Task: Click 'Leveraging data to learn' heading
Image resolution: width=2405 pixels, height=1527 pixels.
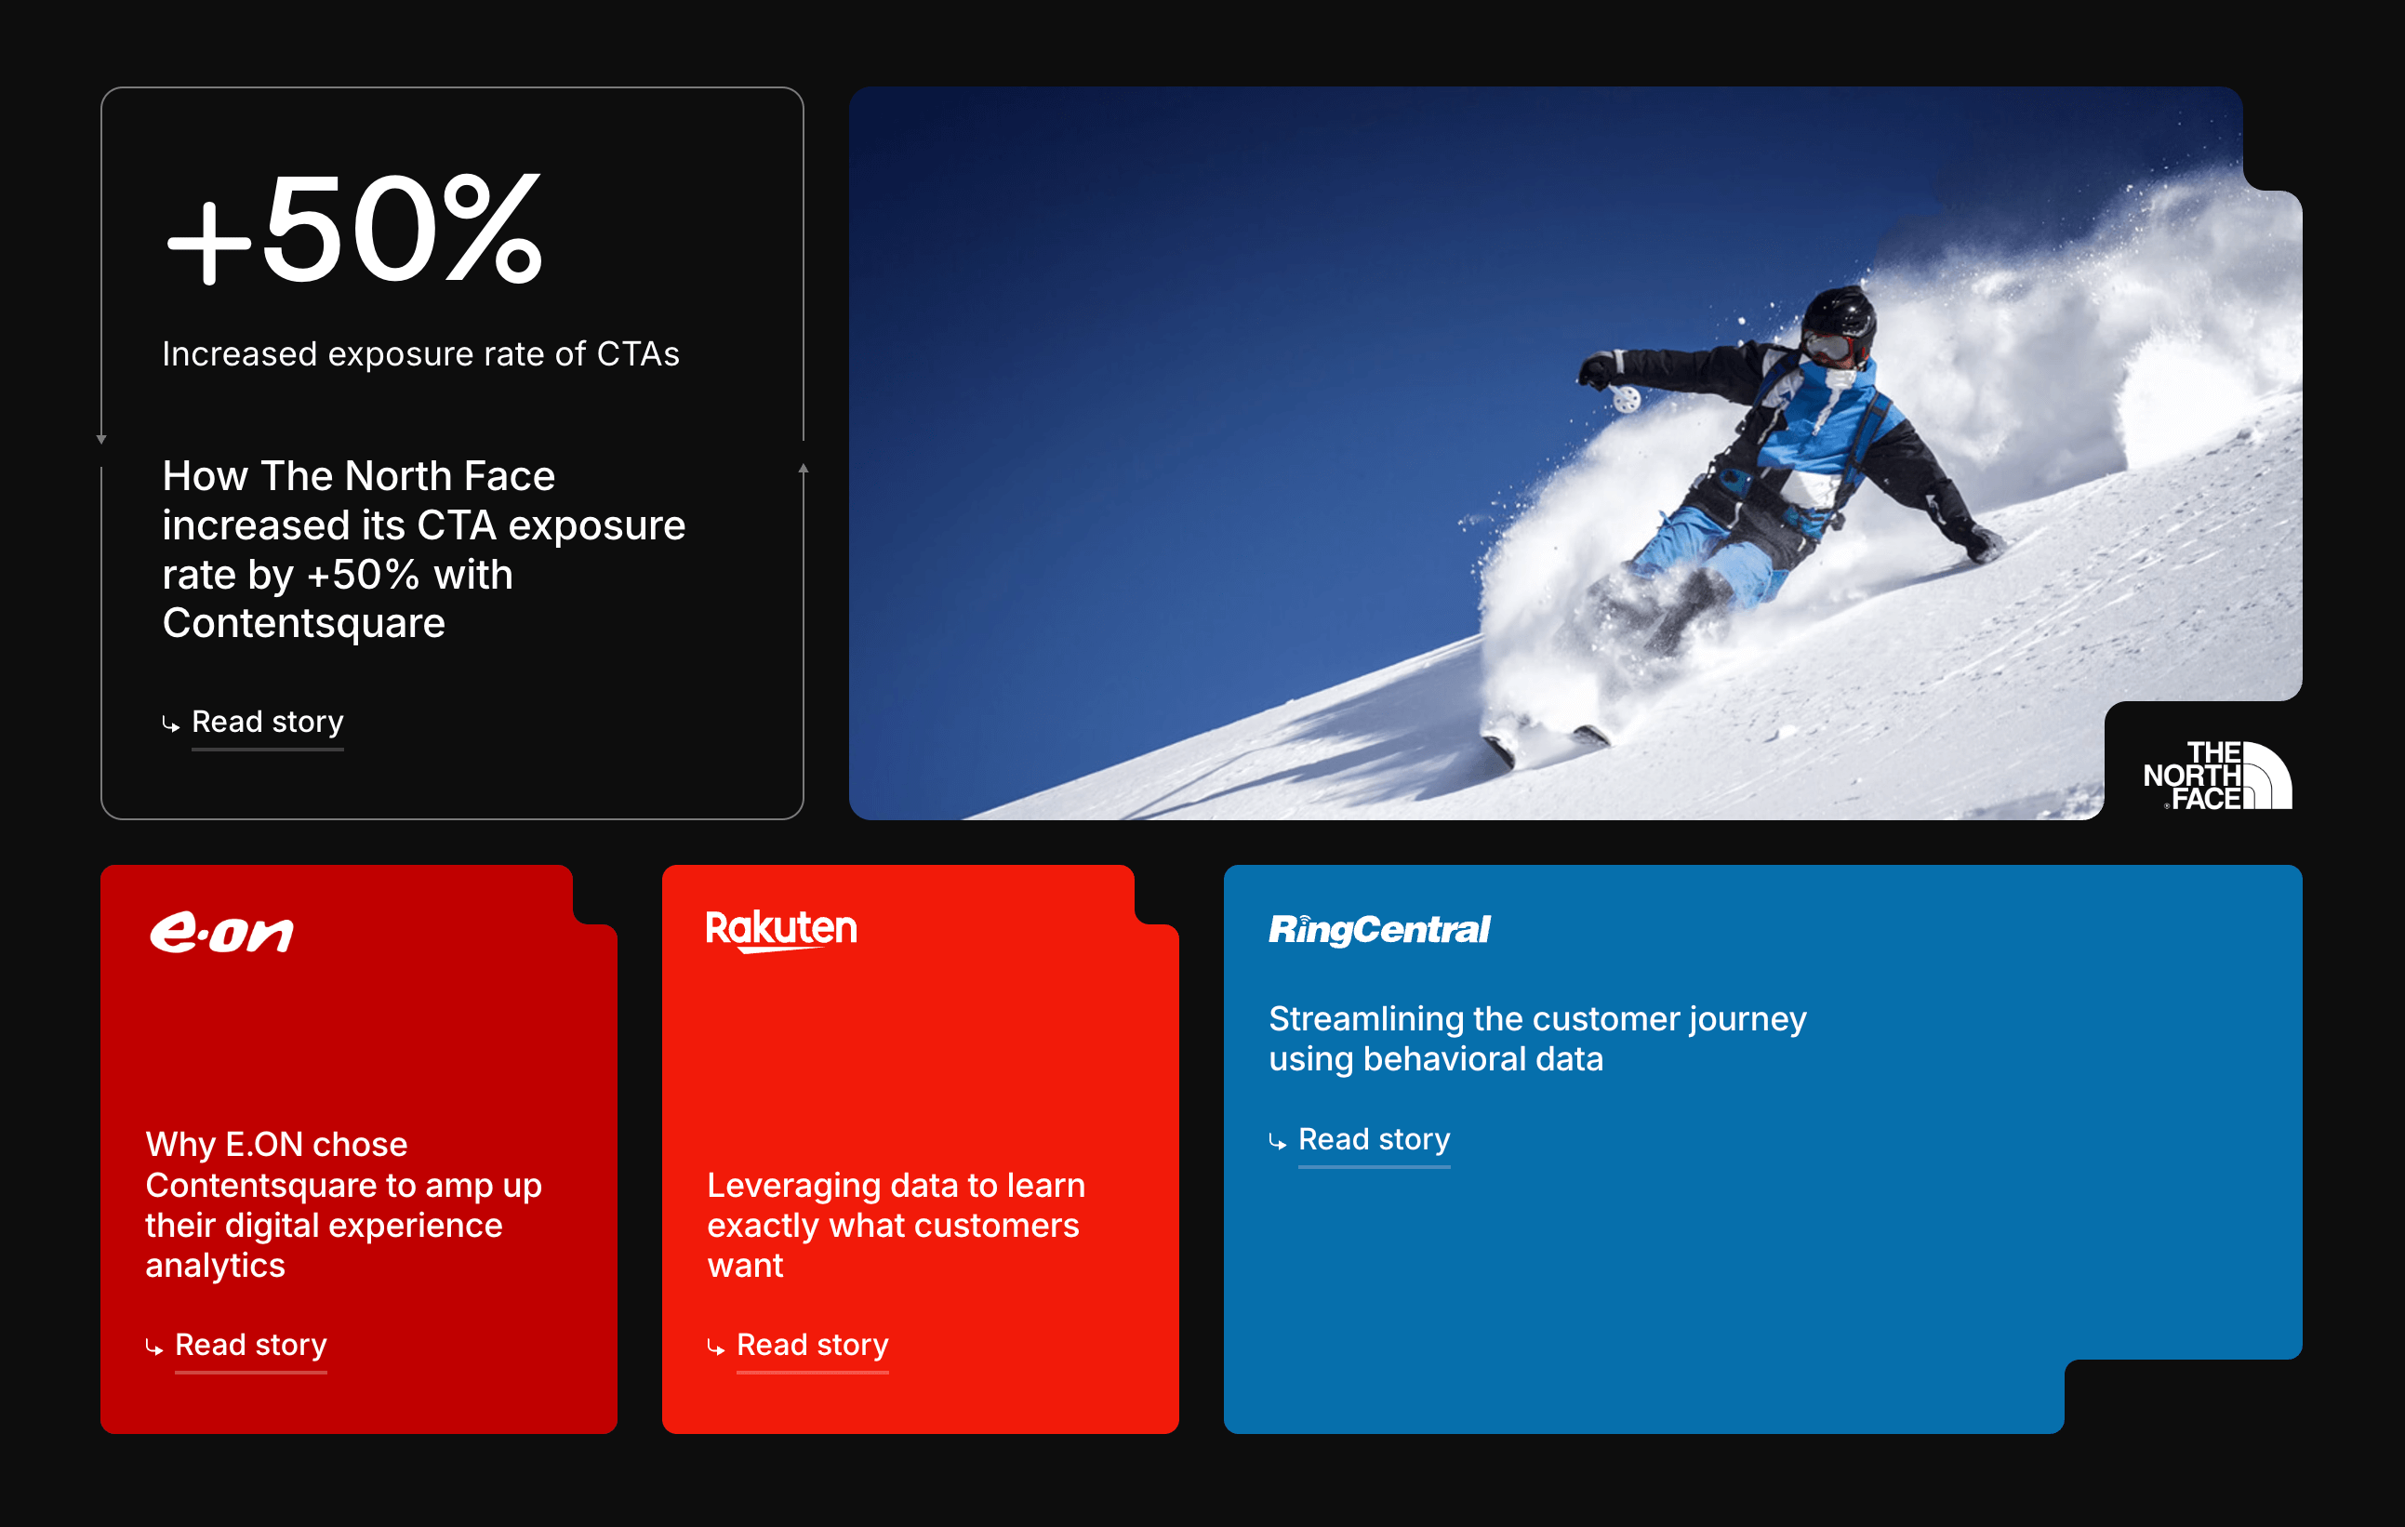Action: coord(895,1225)
